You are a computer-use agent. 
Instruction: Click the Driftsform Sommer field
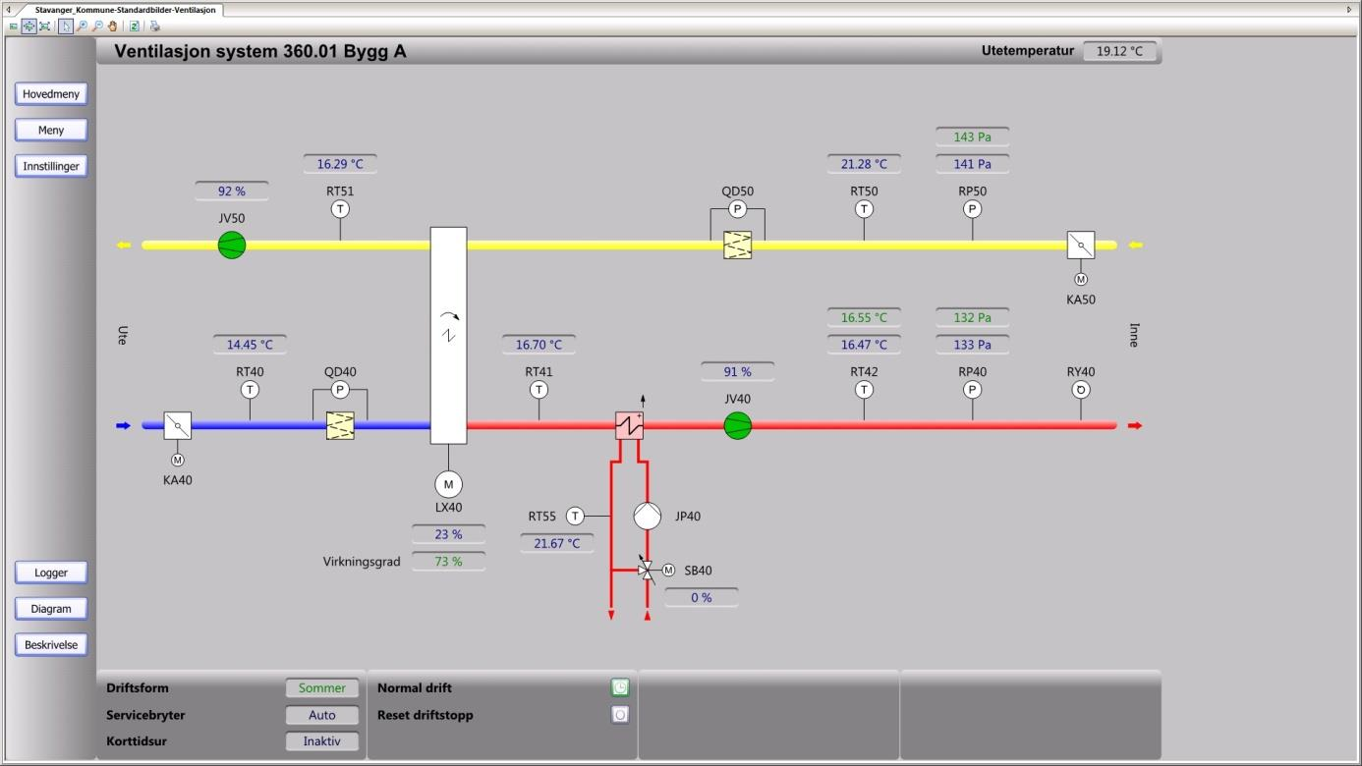[322, 688]
